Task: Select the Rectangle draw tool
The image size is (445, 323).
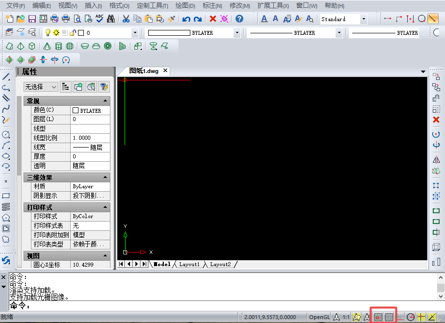Action: (x=6, y=196)
